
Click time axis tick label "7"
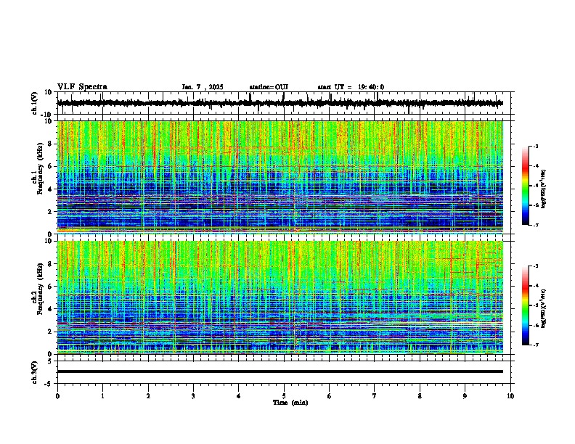pos(375,396)
